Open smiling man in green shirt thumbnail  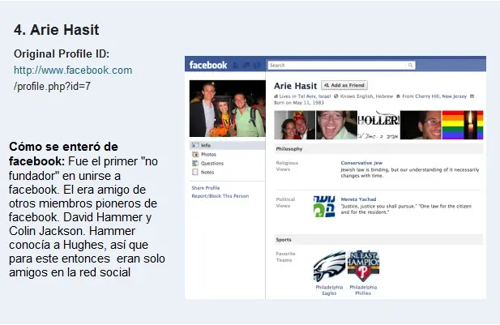[x=336, y=125]
